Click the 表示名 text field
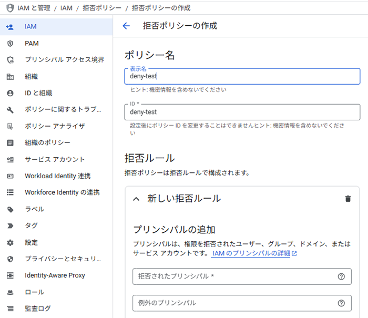Screen dimensions: 368x318 coord(242,76)
